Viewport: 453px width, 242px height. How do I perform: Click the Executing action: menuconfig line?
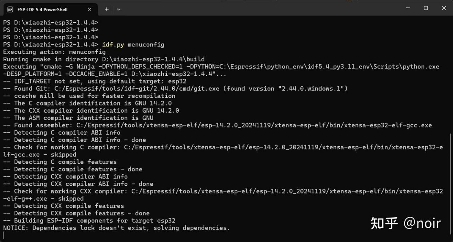point(55,52)
